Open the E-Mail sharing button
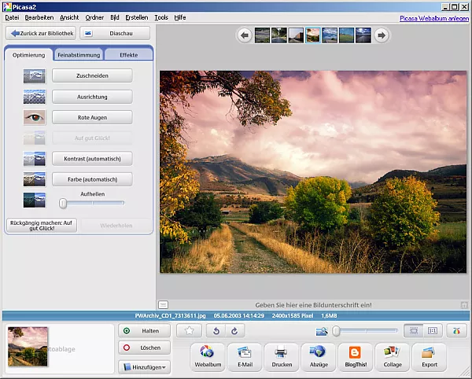The height and width of the screenshot is (379, 472). (243, 355)
